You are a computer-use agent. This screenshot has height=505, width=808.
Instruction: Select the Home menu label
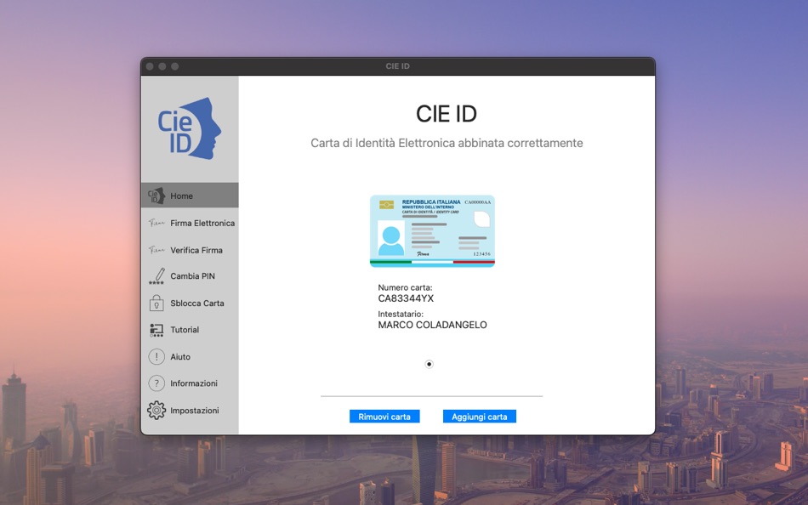tap(181, 196)
